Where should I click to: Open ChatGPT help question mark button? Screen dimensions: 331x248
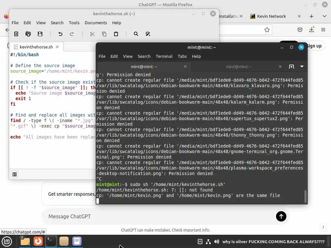[323, 227]
